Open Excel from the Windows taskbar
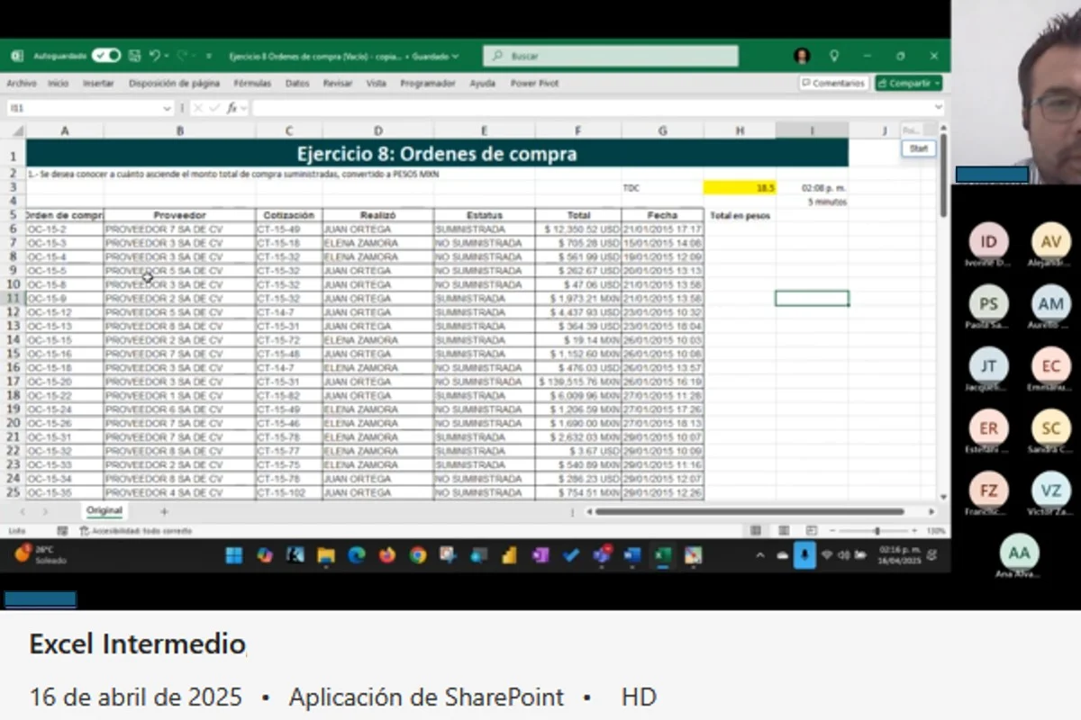 tap(662, 555)
